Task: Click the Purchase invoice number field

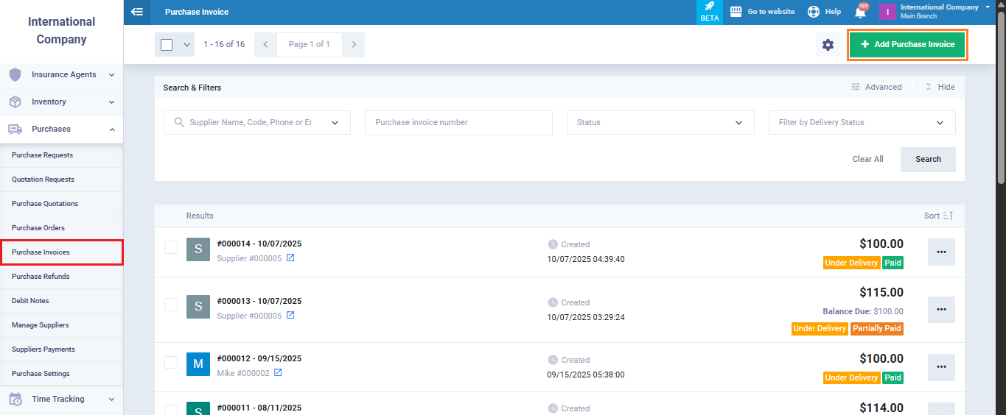Action: 458,123
